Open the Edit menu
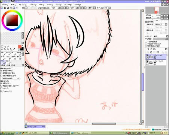169x135 pixels. pyautogui.click(x=14, y=4)
